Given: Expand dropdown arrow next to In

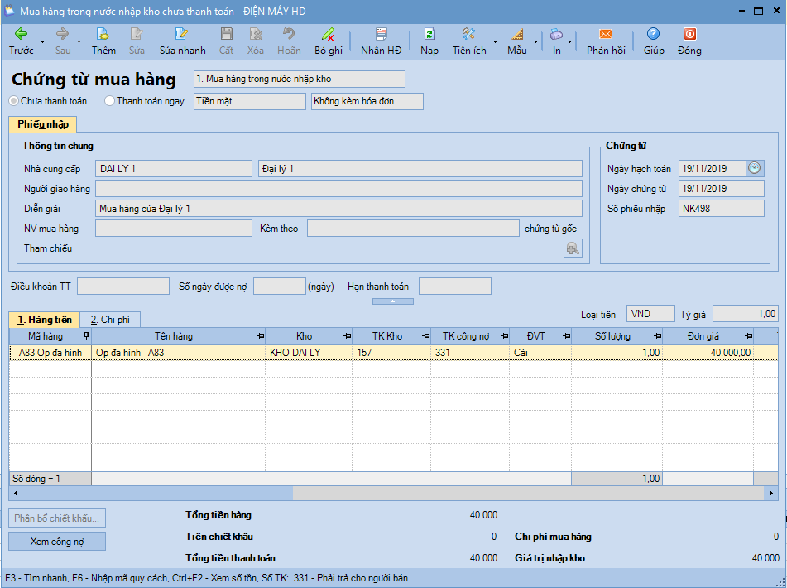Looking at the screenshot, I should coord(569,41).
